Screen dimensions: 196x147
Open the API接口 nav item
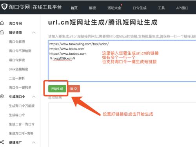click(182, 8)
